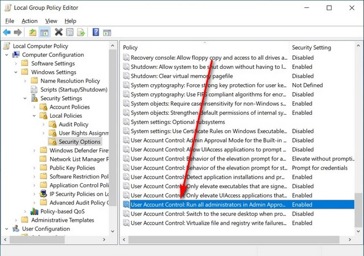Click the policy icon next to Recovery console row
Screen dimensions: 364x256
pos(126,57)
